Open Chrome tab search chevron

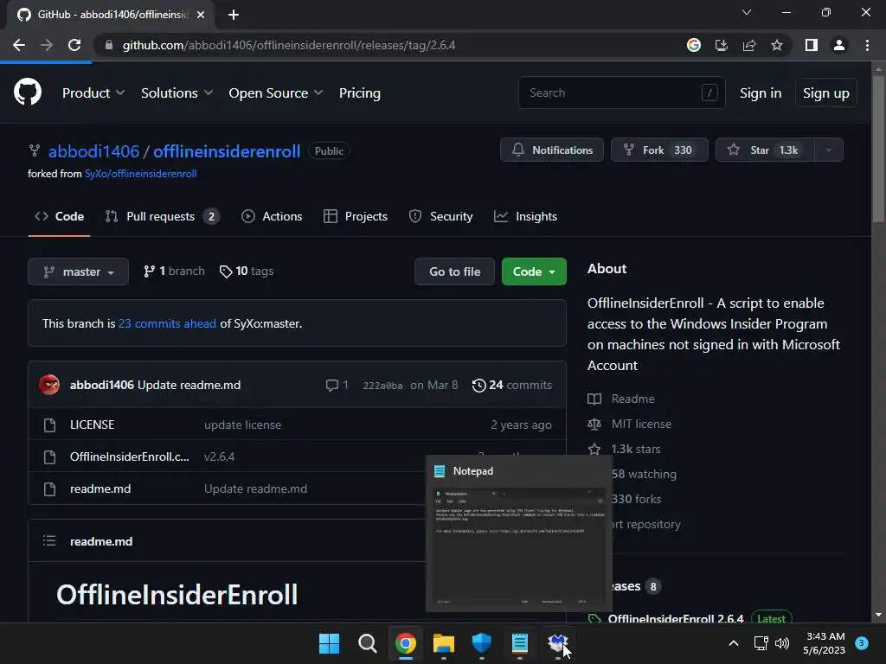pyautogui.click(x=747, y=12)
